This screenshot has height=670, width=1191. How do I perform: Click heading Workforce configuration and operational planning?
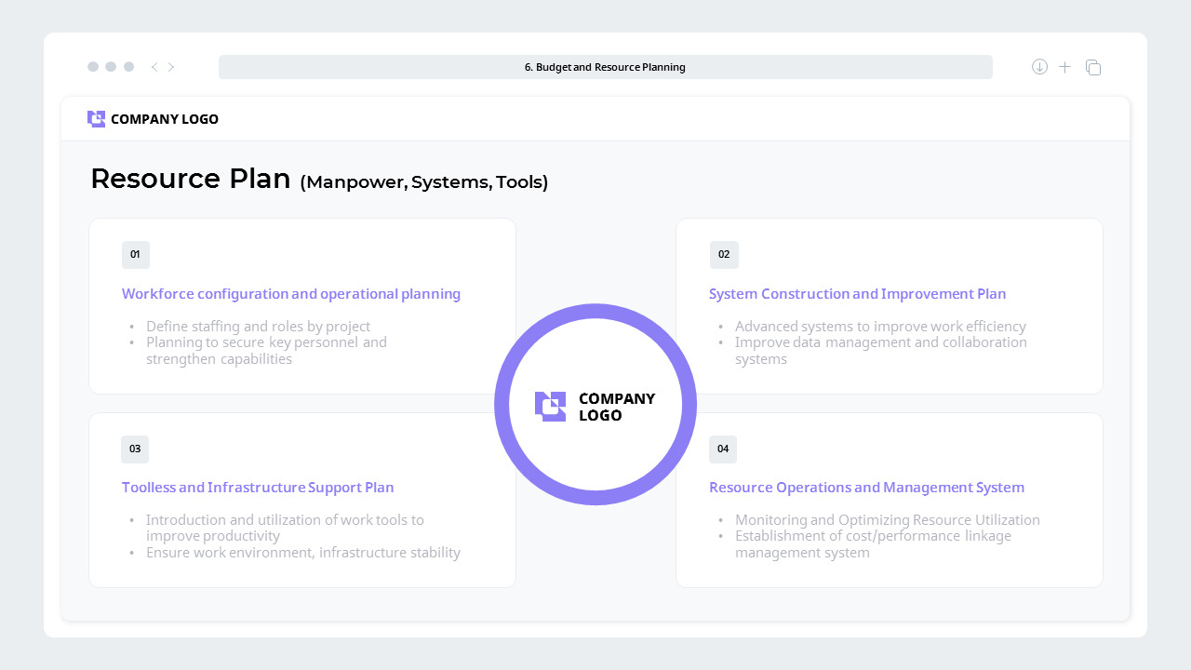(291, 294)
